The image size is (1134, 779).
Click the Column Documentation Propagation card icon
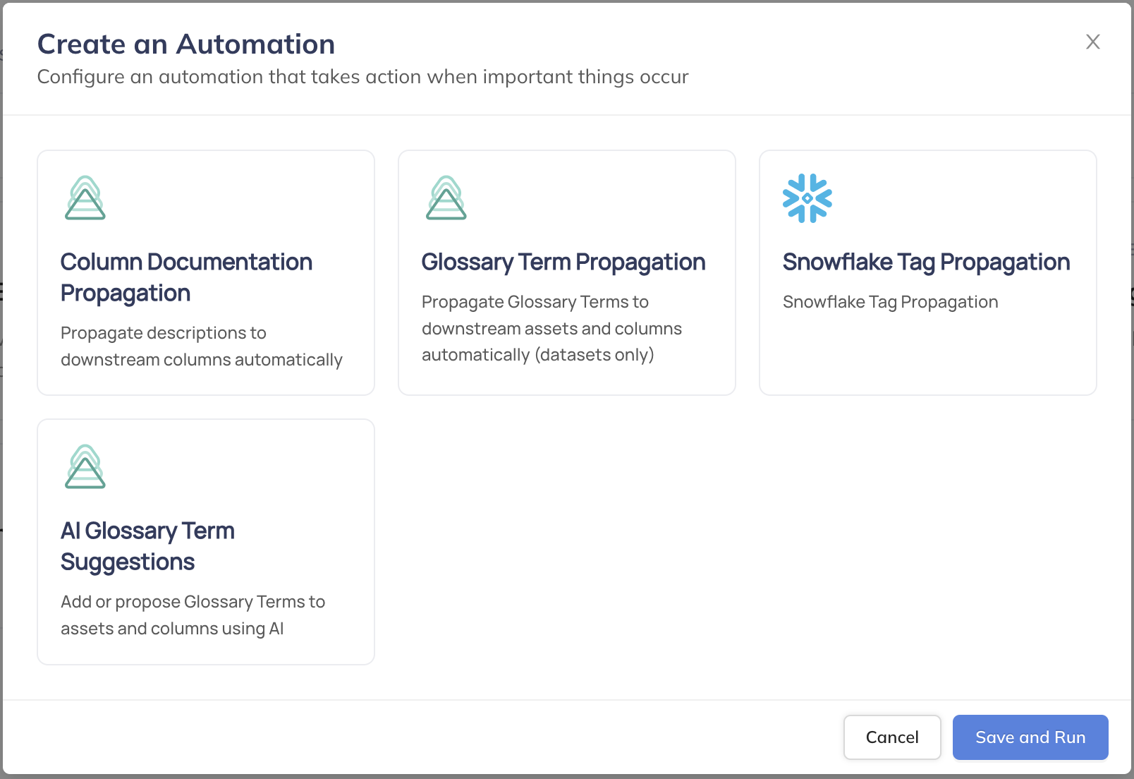[x=85, y=198]
